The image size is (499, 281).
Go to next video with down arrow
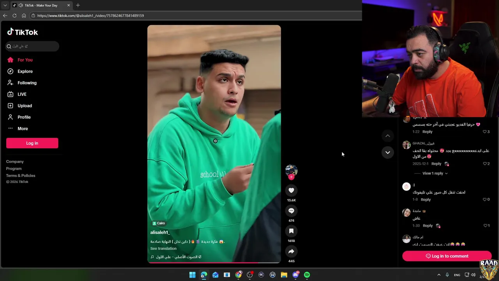pos(388,153)
